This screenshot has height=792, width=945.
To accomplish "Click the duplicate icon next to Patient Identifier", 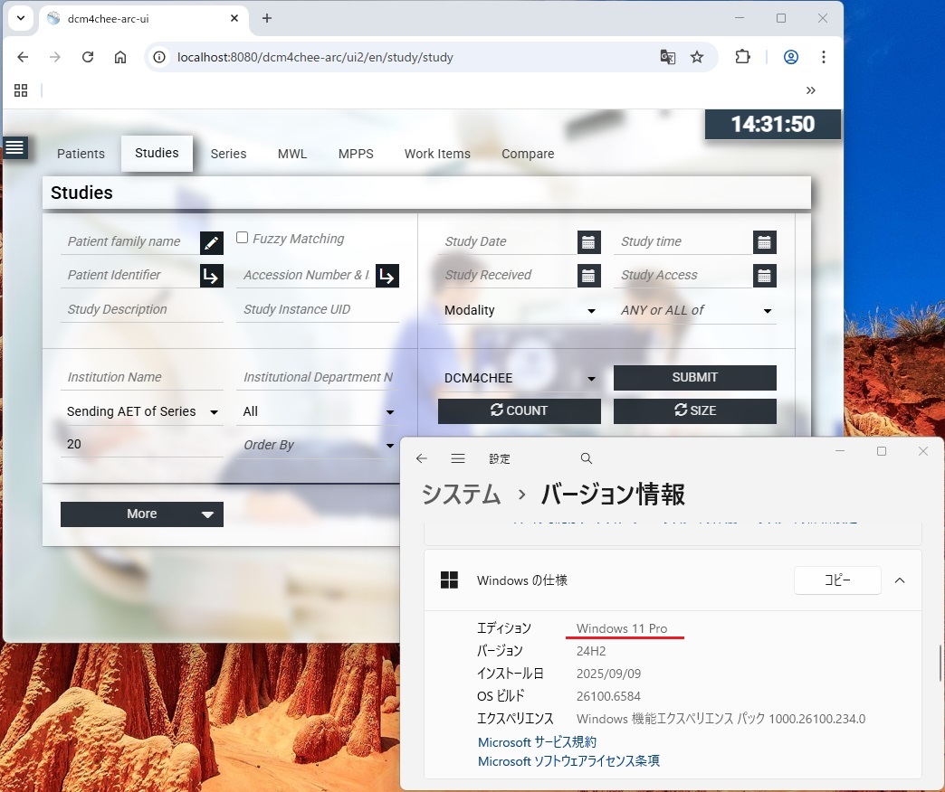I will [211, 275].
